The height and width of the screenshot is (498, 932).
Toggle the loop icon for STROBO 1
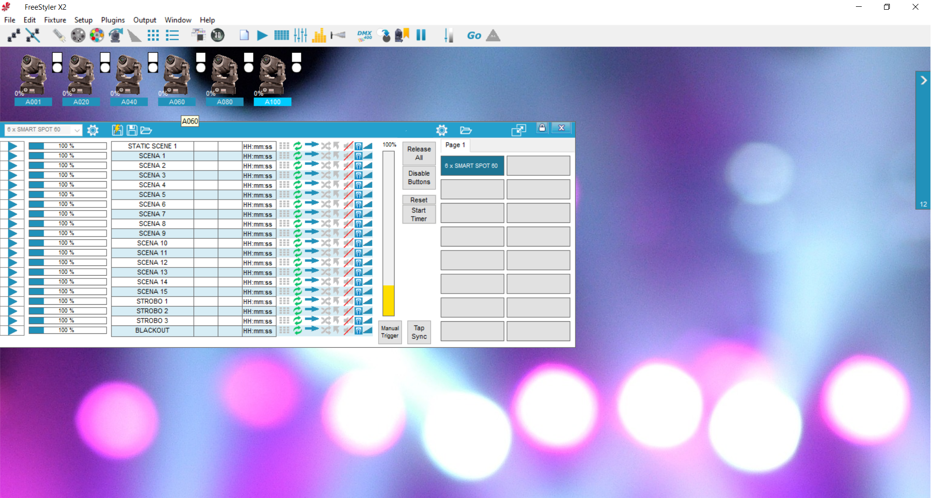pos(298,301)
